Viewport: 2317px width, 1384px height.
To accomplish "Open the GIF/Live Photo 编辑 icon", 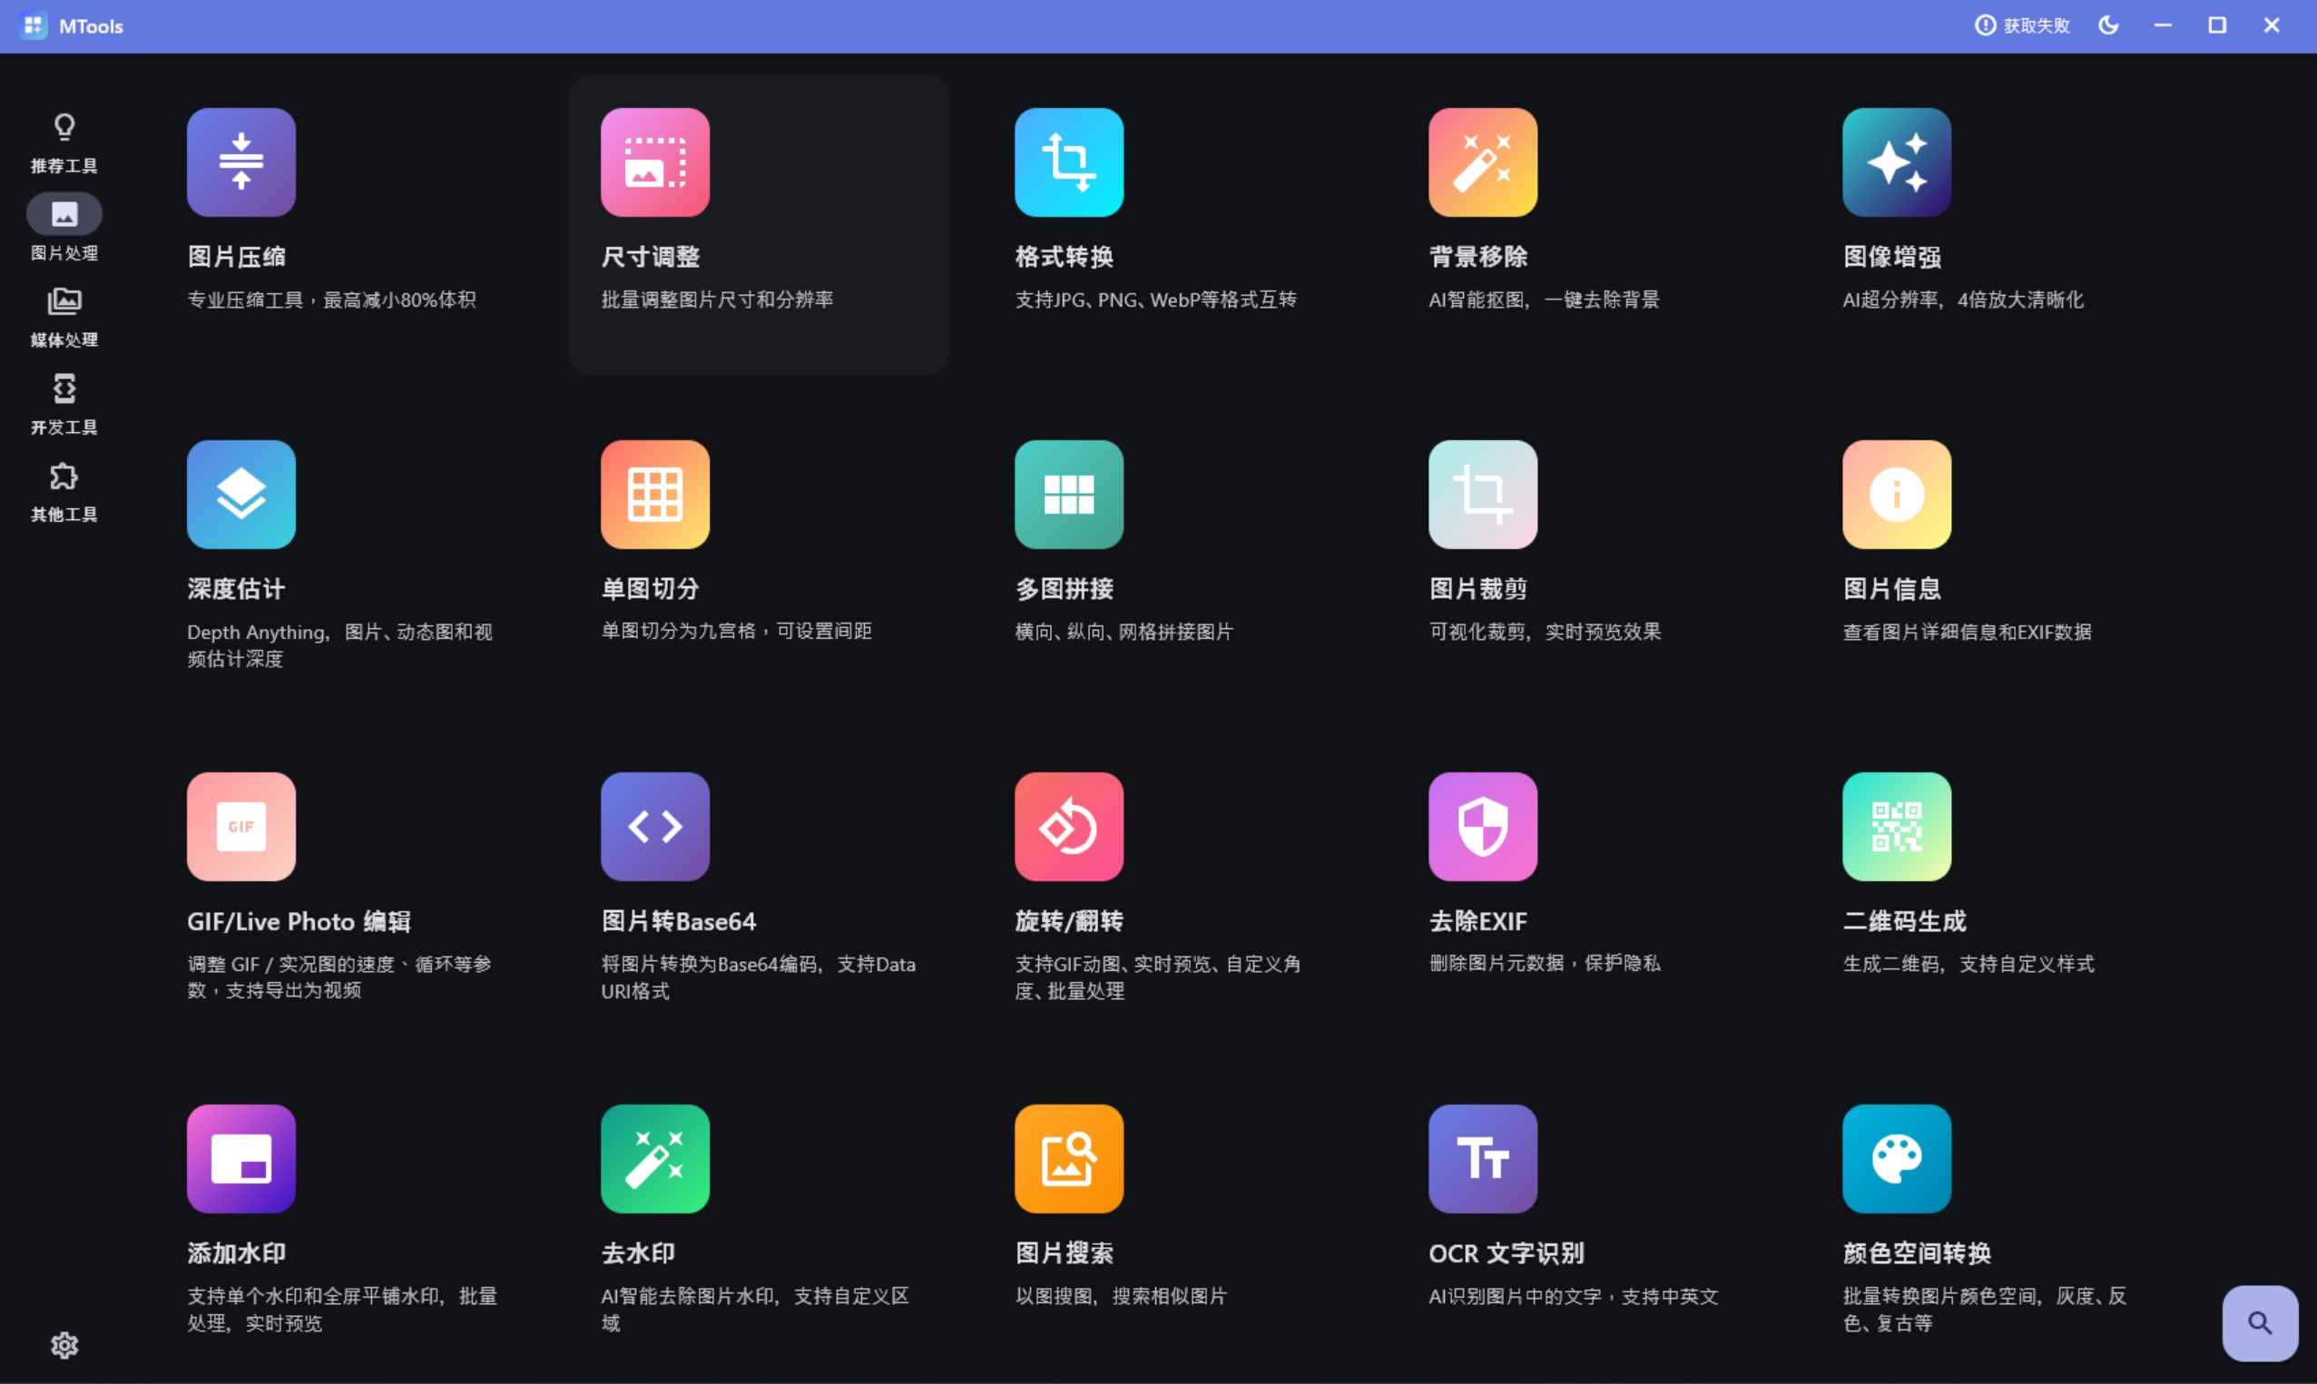I will point(241,826).
